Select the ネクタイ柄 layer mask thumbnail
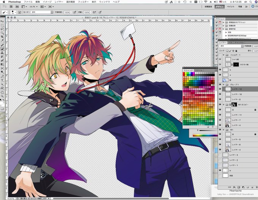258x200 pixels. pyautogui.click(x=236, y=64)
